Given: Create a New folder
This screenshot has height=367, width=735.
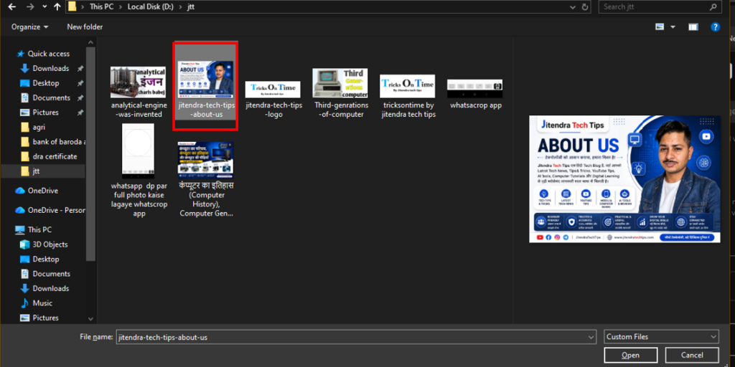Looking at the screenshot, I should pyautogui.click(x=85, y=27).
